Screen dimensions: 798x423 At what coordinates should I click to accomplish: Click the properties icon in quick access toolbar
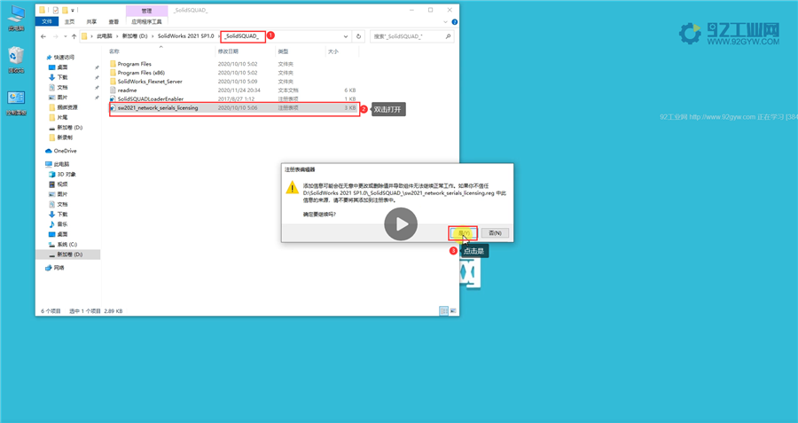point(56,10)
